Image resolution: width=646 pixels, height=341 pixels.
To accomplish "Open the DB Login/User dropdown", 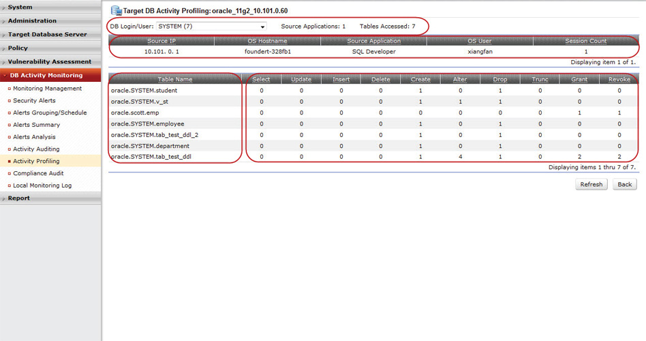I will 211,27.
